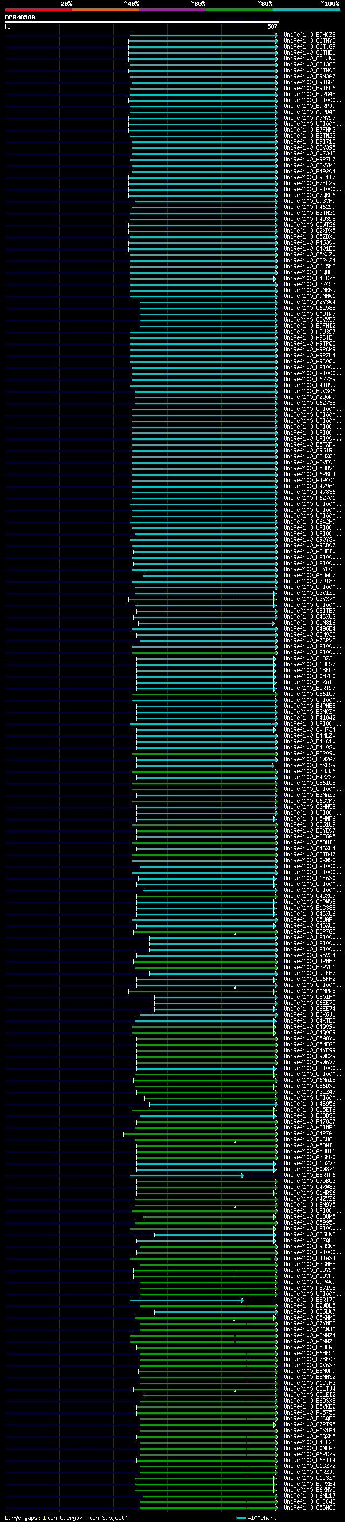This screenshot has height=1522, width=345.
Task: Open hit UniRef100_C6TNY3
Action: (x=309, y=41)
